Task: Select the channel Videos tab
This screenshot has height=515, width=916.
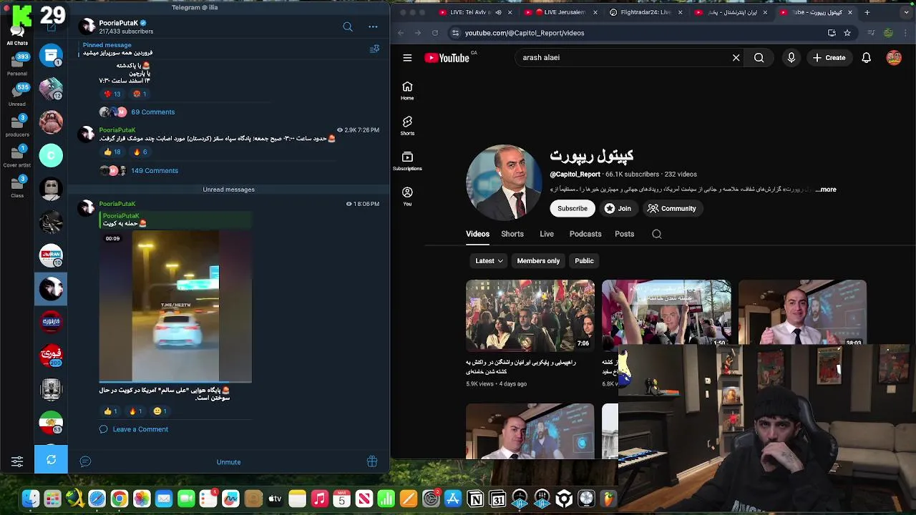Action: [x=477, y=234]
